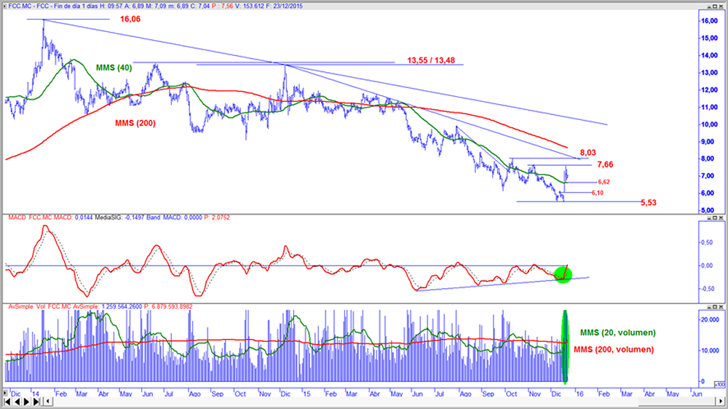Click the 10.000 volume axis value

tap(710, 351)
